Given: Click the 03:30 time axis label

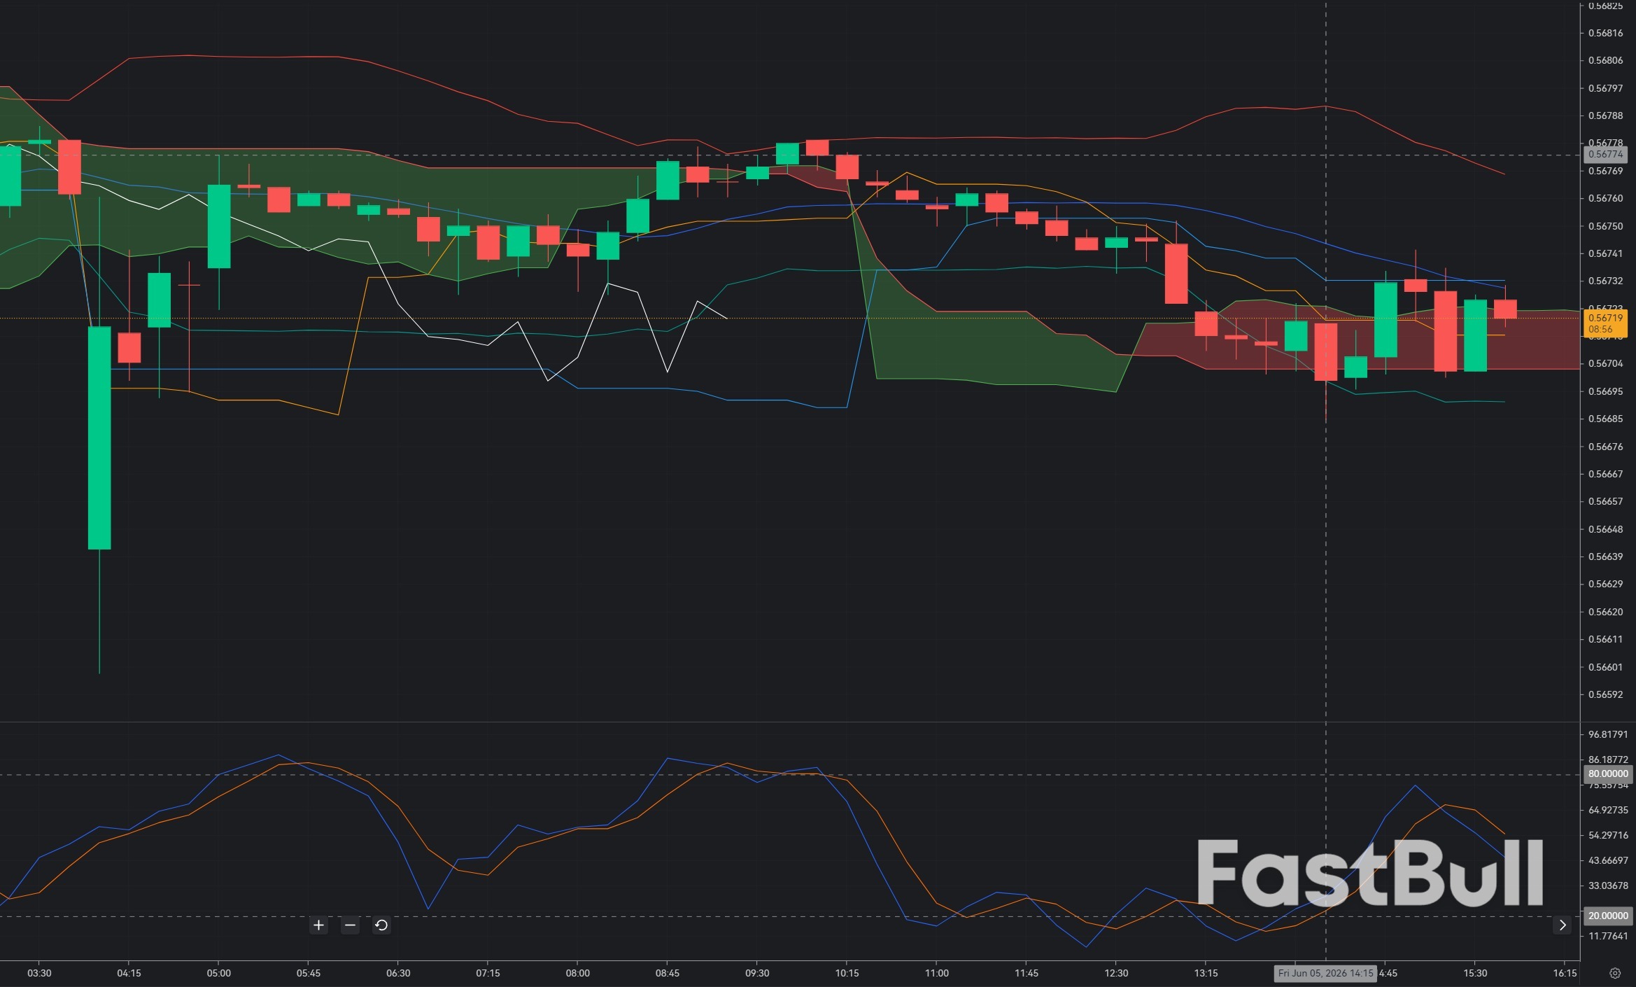Looking at the screenshot, I should 39,973.
